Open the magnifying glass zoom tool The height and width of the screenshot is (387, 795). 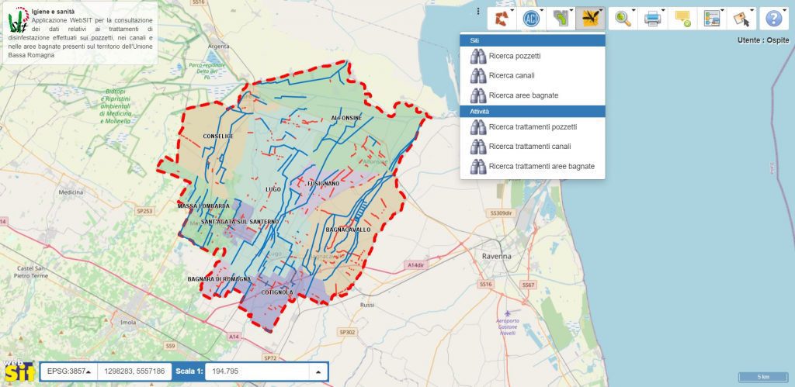pos(622,18)
